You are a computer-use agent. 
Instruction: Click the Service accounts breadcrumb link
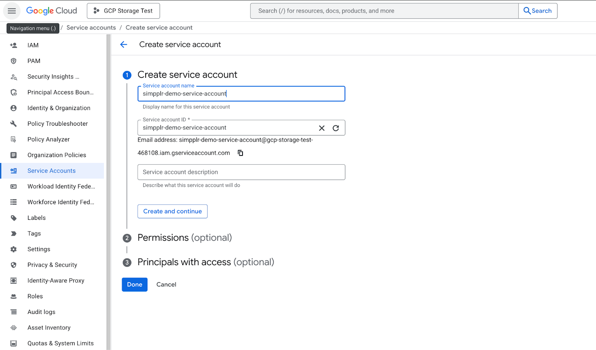pos(91,28)
